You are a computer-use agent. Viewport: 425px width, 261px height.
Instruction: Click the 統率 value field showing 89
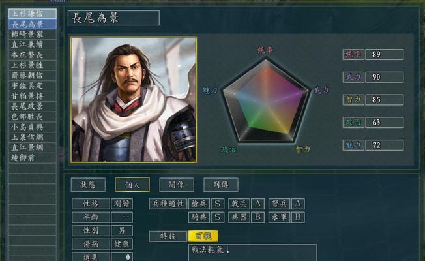coord(385,55)
